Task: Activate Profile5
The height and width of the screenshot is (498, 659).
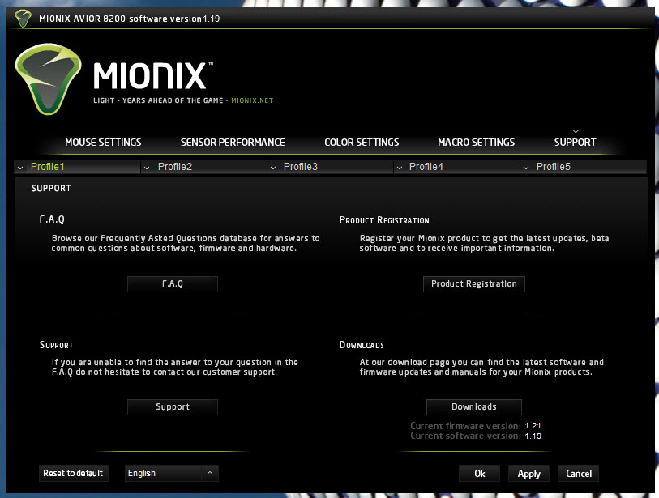Action: coord(554,167)
